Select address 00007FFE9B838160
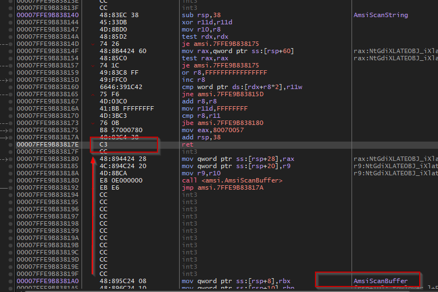Screen dimensions: 438x292 [48, 87]
